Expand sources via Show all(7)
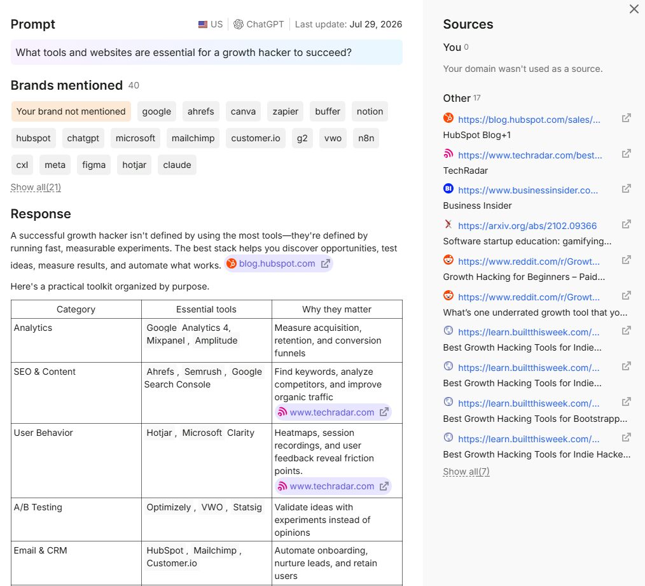645x586 pixels. tap(466, 471)
